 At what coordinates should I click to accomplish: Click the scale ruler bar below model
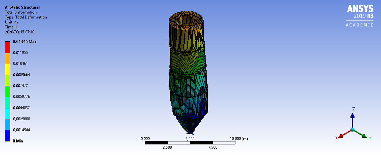click(190, 143)
